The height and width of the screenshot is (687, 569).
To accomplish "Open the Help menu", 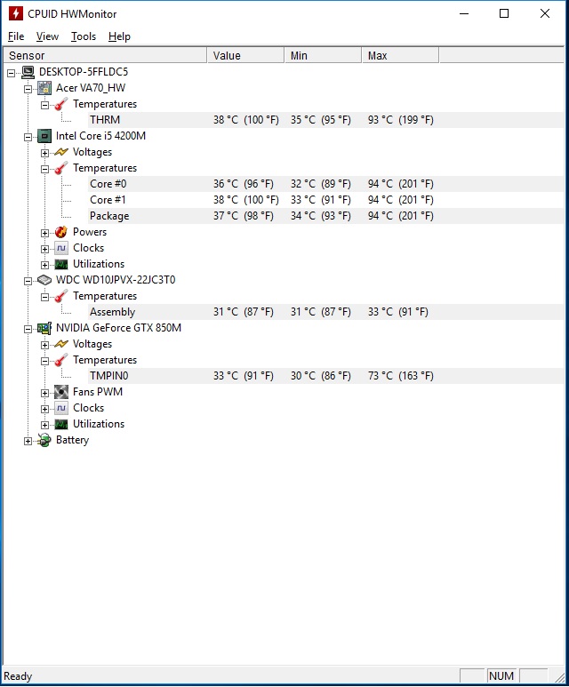I will click(119, 36).
